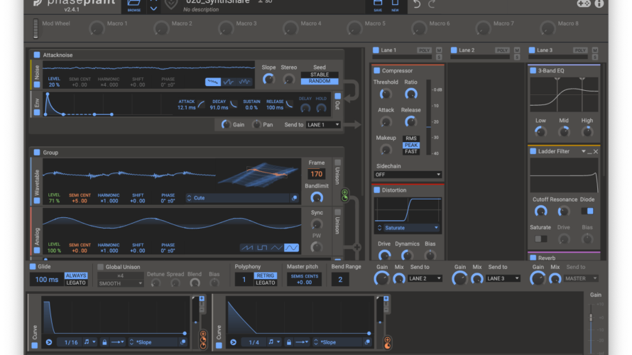The image size is (632, 355).
Task: Toggle the Group generator enable box
Action: pos(37,153)
